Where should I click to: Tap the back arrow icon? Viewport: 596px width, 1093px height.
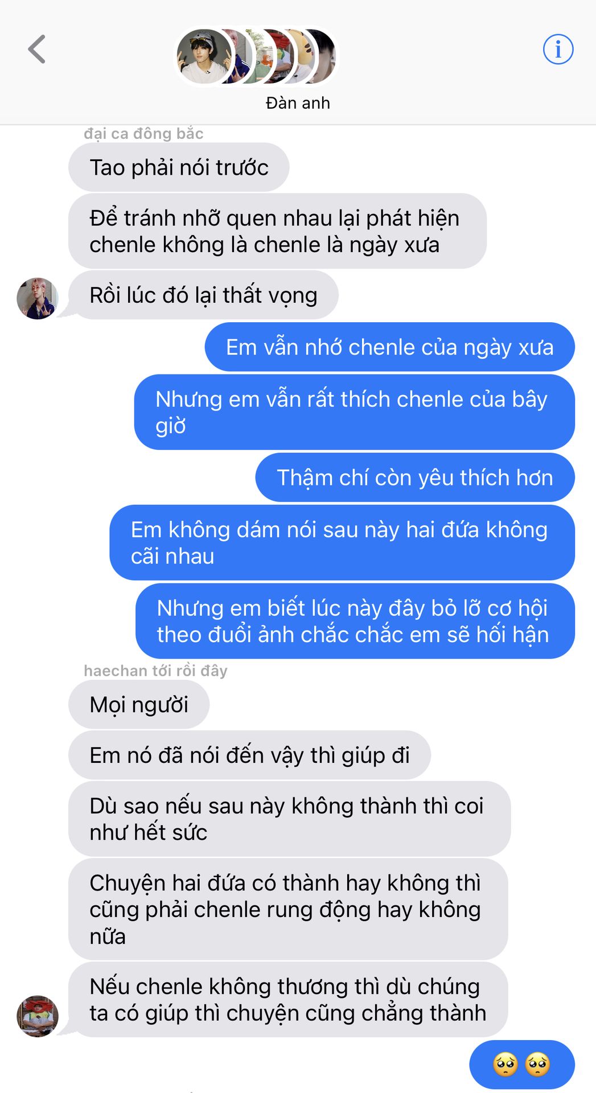pos(37,49)
